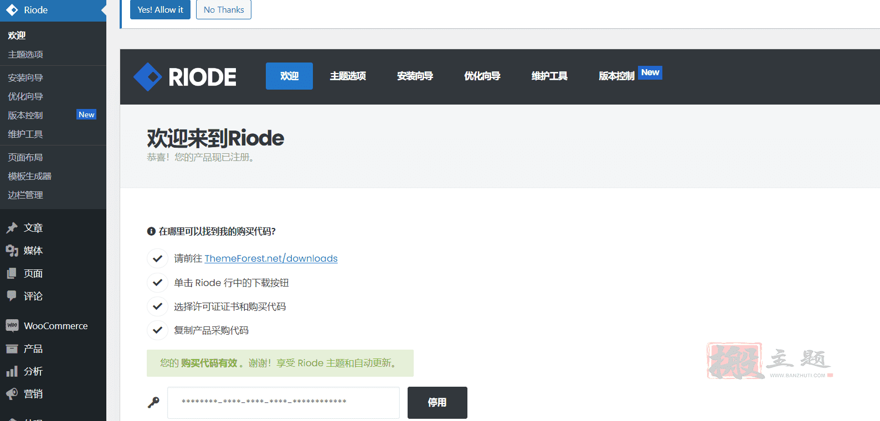Screen dimensions: 880x421
Task: Open the 媒体 media icon
Action: point(12,251)
